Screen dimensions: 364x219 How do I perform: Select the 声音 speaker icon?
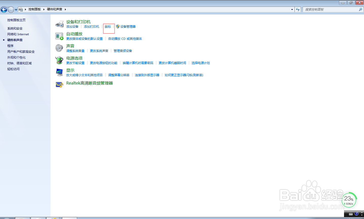(59, 48)
